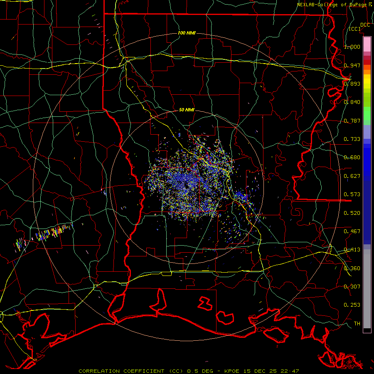
Task: Click the 0.627 legend value
Action: pos(352,176)
